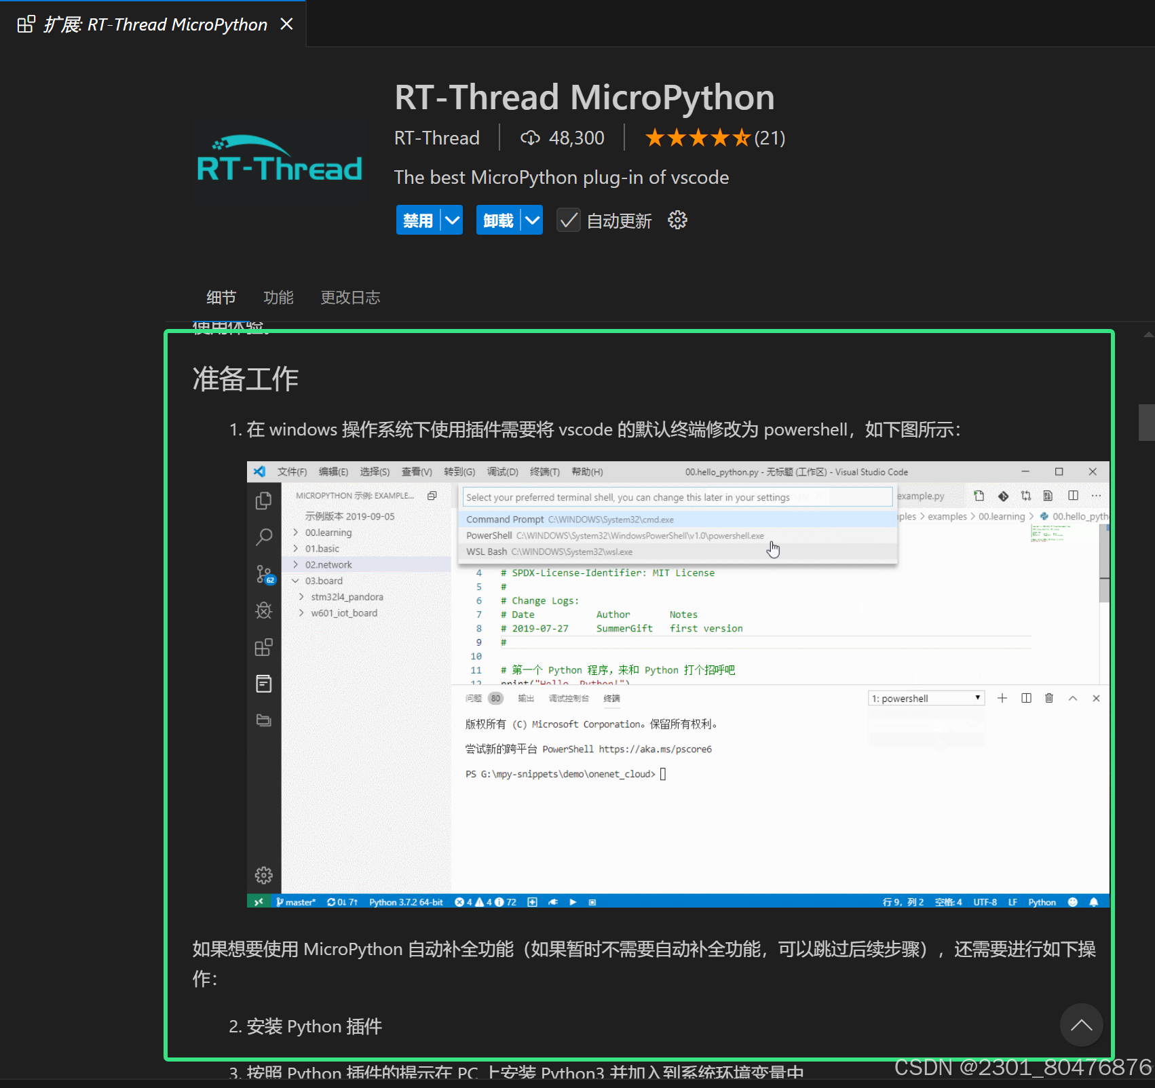Click Explorer files icon in embedded activity bar
The width and height of the screenshot is (1155, 1088).
tap(264, 501)
